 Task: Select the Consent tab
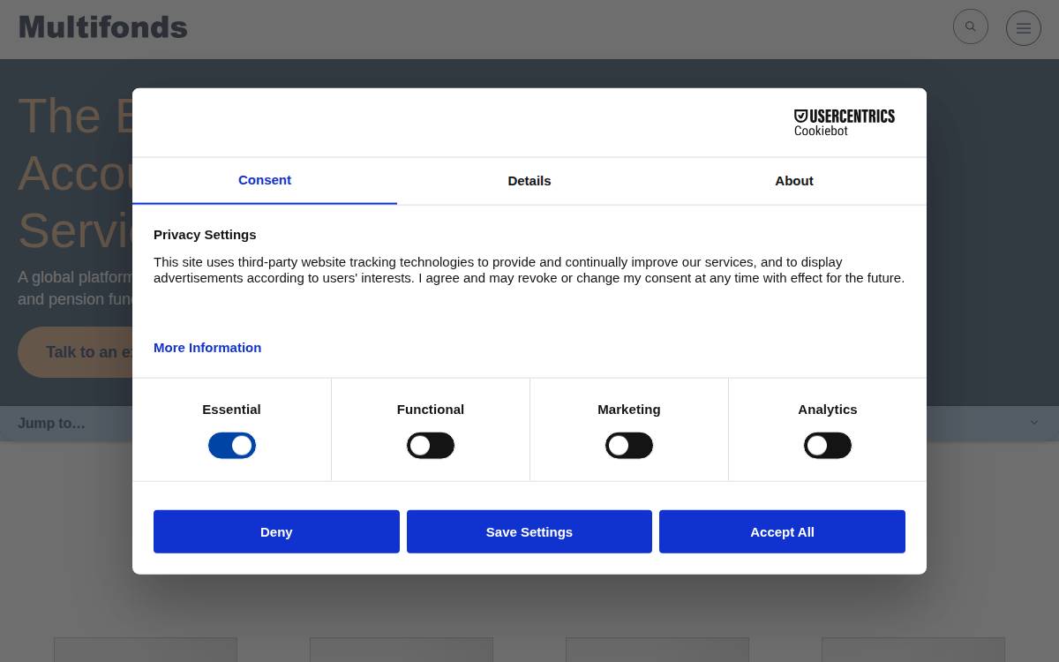265,181
